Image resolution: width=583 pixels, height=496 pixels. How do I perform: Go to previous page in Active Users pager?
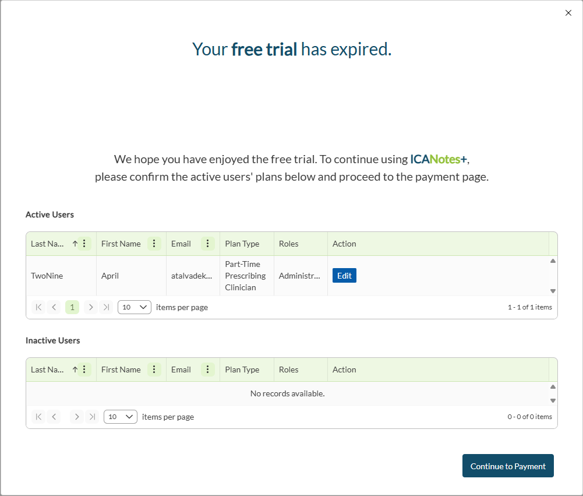54,307
